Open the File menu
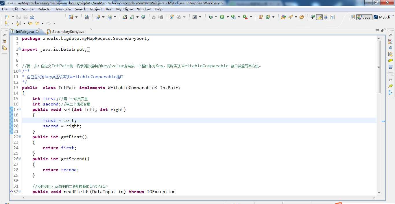Image resolution: width=395 pixels, height=204 pixels. pos(5,9)
